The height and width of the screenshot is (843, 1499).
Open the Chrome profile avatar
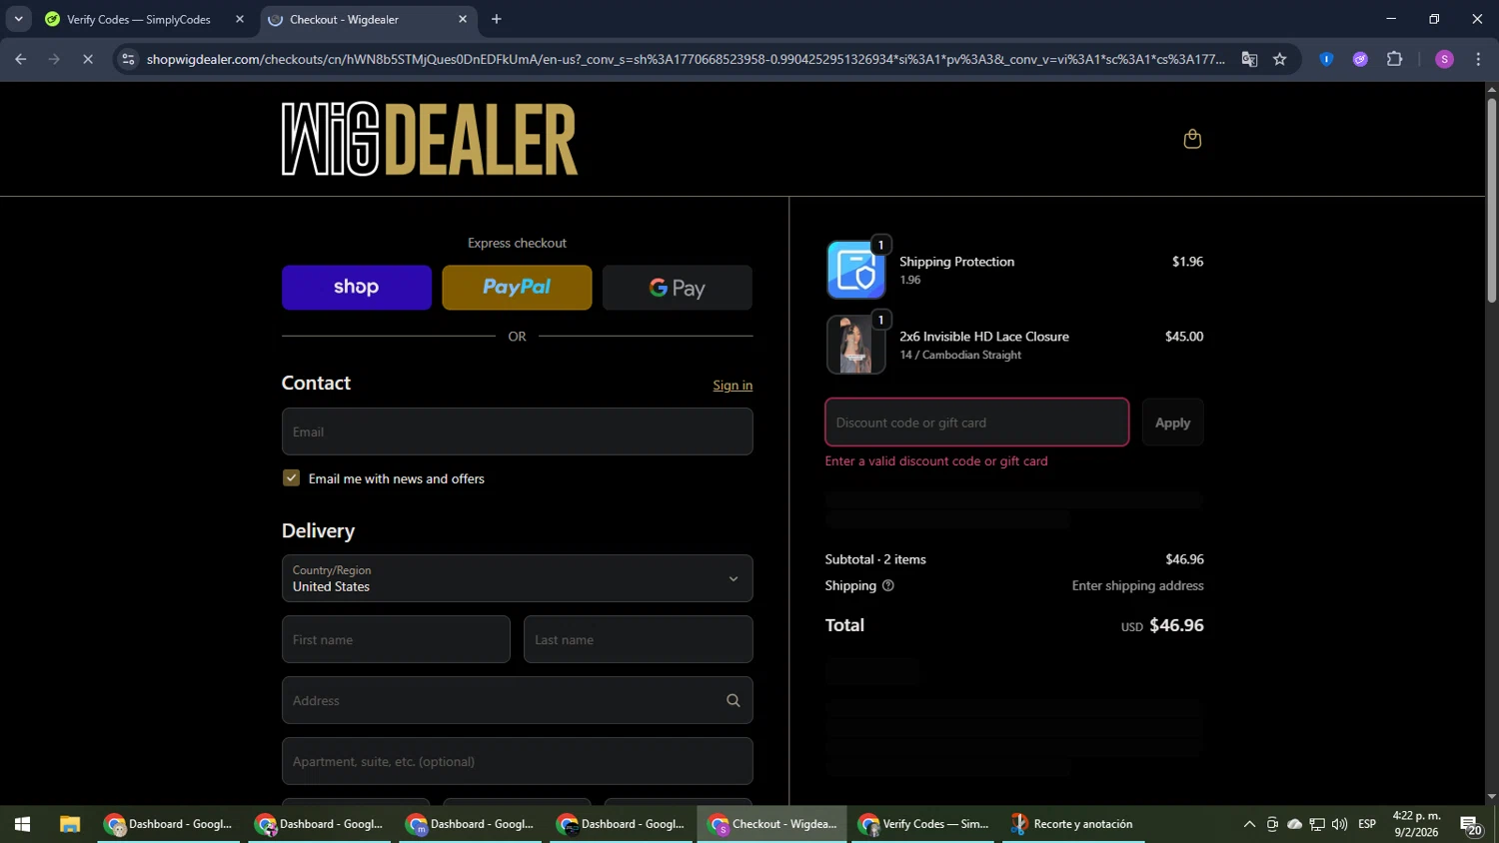[1444, 59]
